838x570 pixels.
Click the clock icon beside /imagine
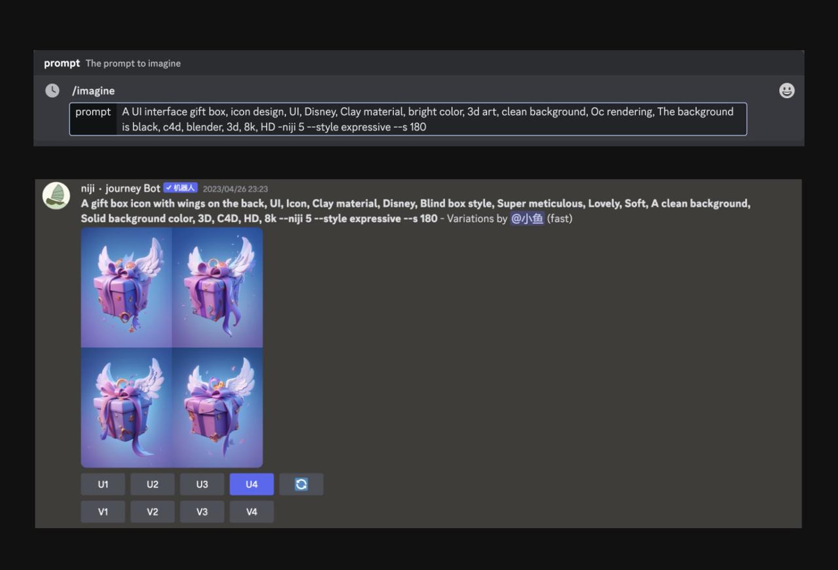[x=52, y=91]
